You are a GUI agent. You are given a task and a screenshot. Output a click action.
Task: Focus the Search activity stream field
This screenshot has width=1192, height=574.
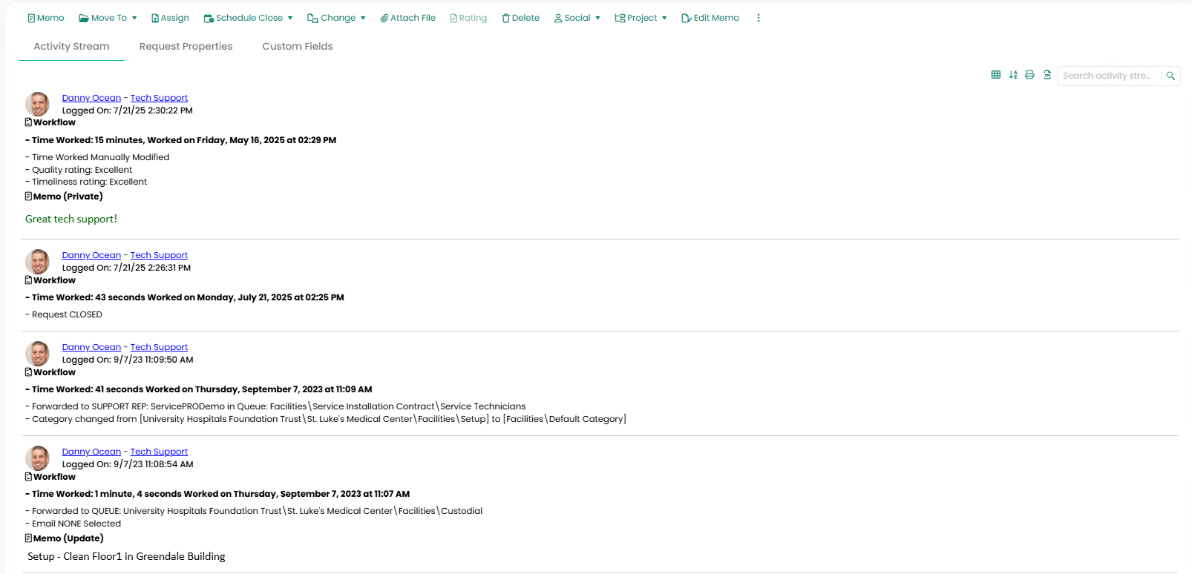(1107, 76)
